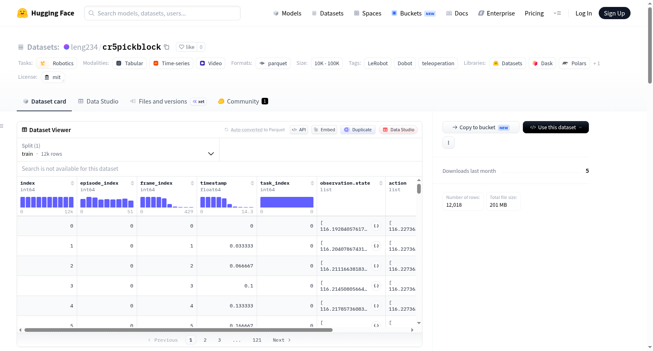This screenshot has width=653, height=351.
Task: Click Copy to bucket button
Action: click(x=481, y=127)
